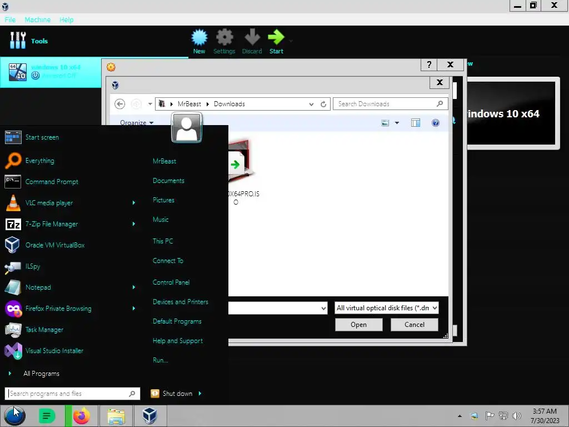569x427 pixels.
Task: Click the Discard arrow icon
Action: [252, 37]
